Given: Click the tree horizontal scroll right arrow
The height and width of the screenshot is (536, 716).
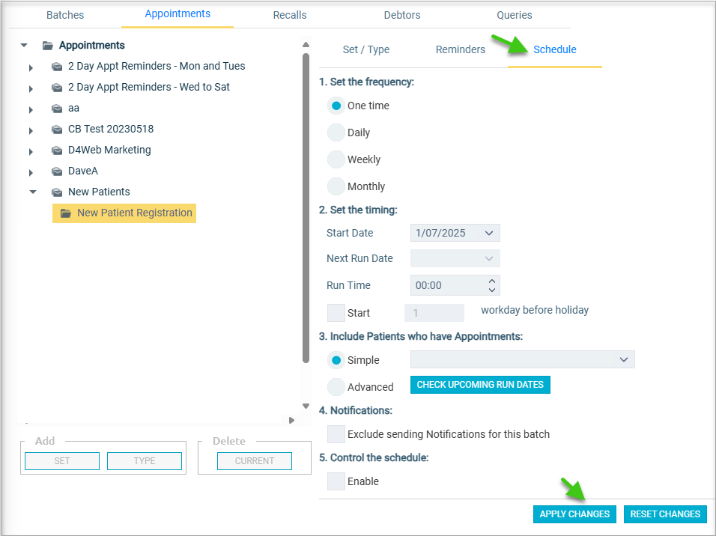Looking at the screenshot, I should pyautogui.click(x=291, y=420).
